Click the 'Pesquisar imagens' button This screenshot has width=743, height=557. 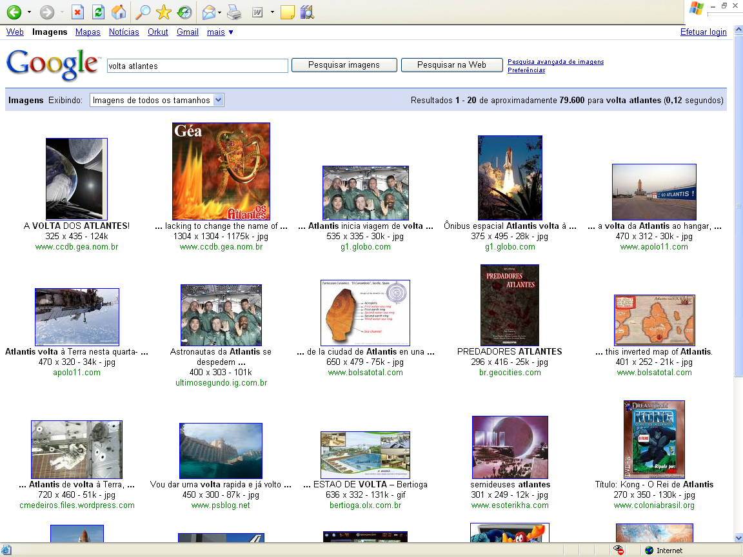344,65
